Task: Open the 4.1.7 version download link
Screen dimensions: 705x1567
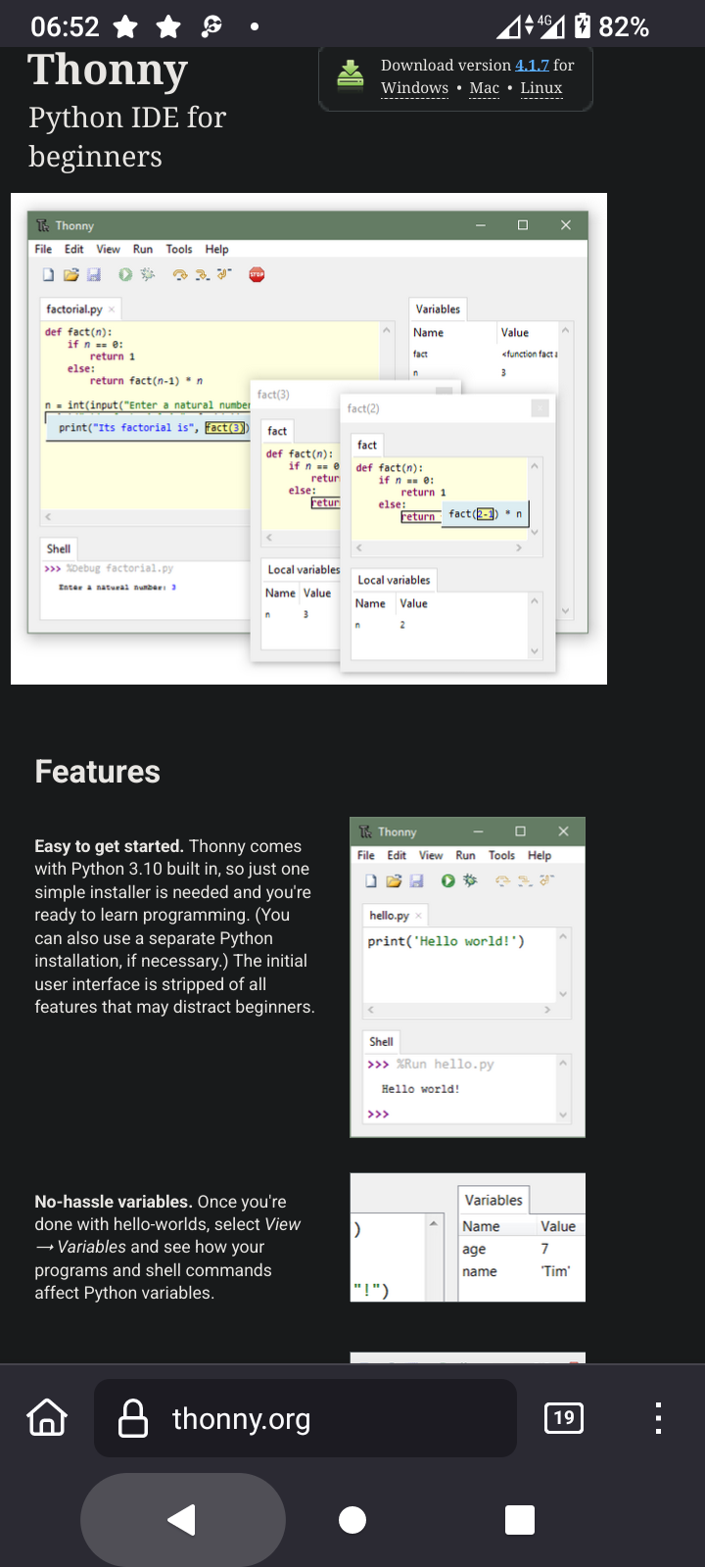Action: 532,65
